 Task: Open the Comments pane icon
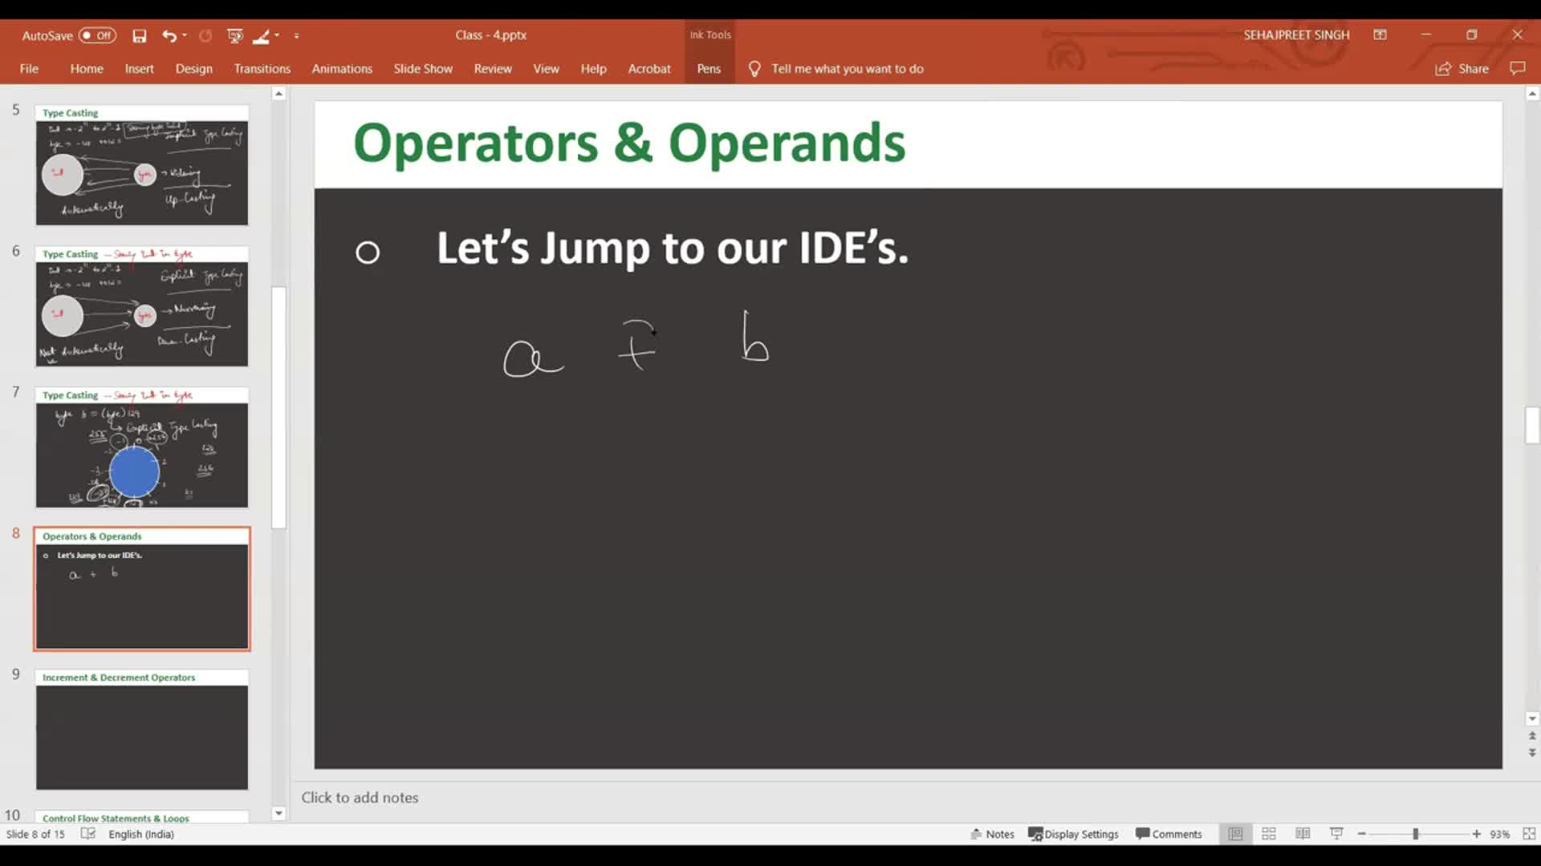(x=1517, y=69)
